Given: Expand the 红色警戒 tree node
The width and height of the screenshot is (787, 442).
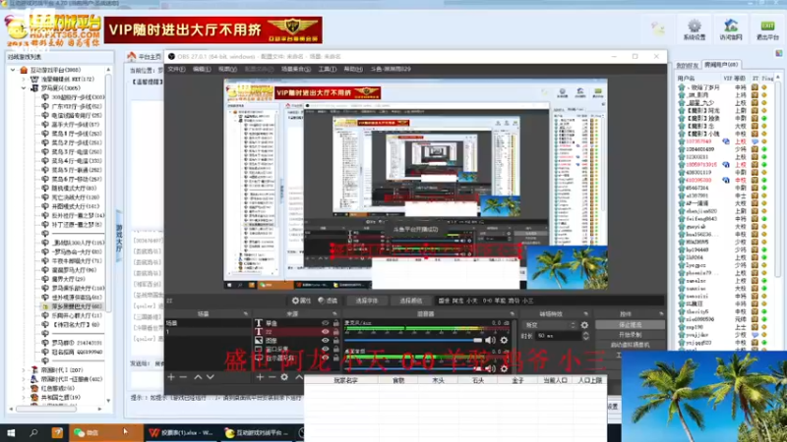Looking at the screenshot, I should (x=24, y=388).
